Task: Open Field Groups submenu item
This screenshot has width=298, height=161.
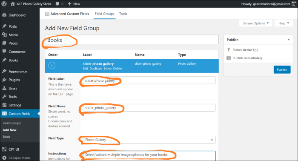Action: point(12,123)
